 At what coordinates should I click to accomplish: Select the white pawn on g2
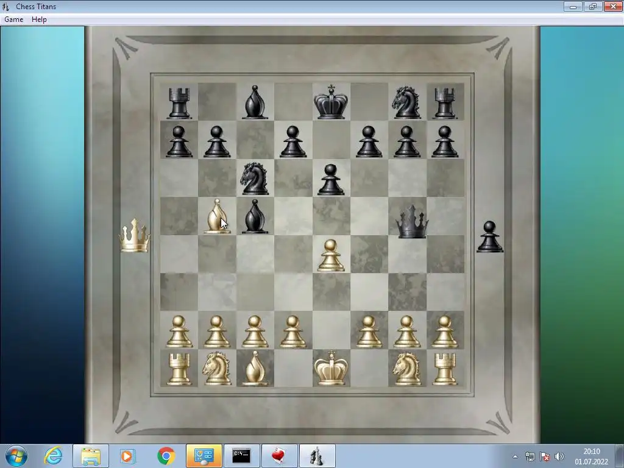point(406,331)
